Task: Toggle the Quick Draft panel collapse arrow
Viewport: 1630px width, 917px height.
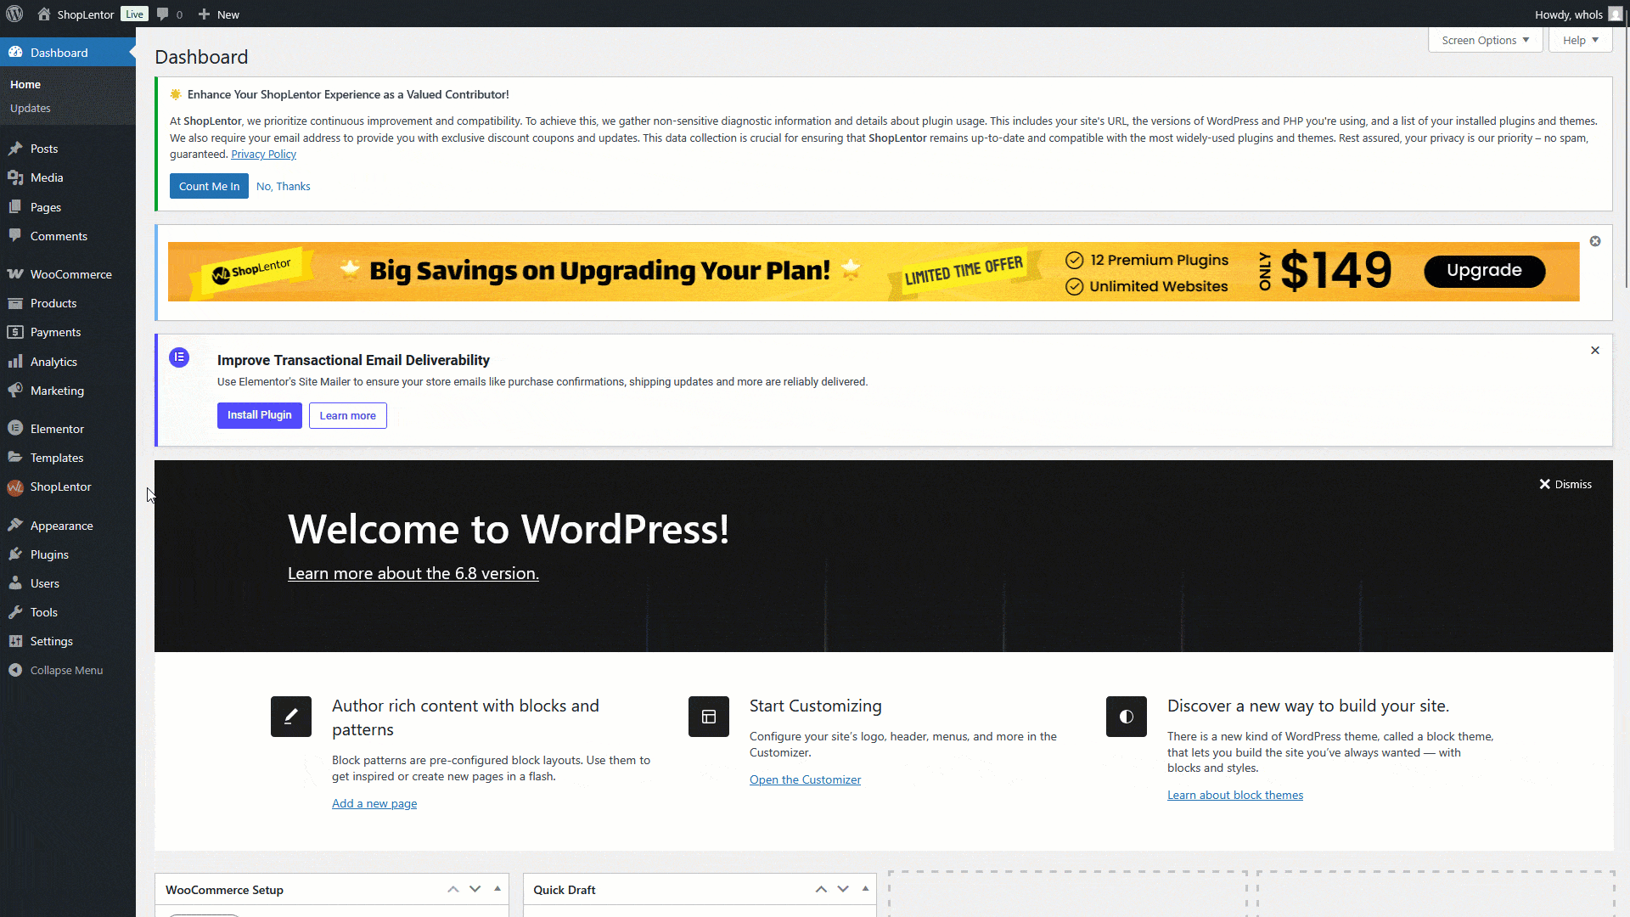Action: [x=865, y=889]
